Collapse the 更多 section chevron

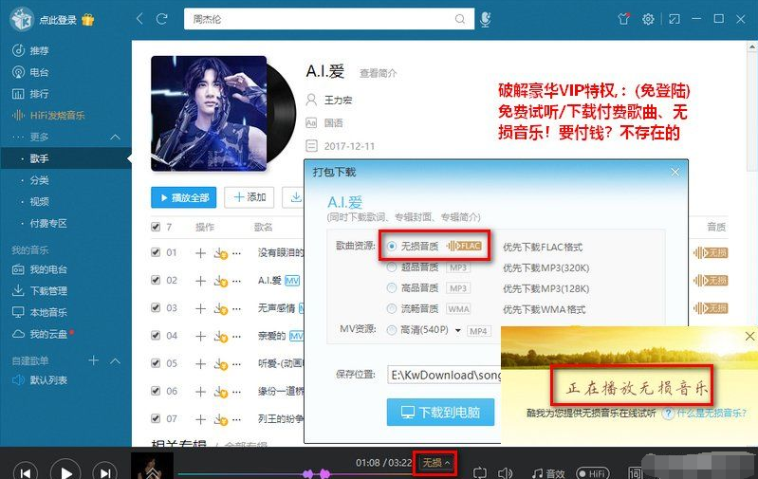pos(115,137)
